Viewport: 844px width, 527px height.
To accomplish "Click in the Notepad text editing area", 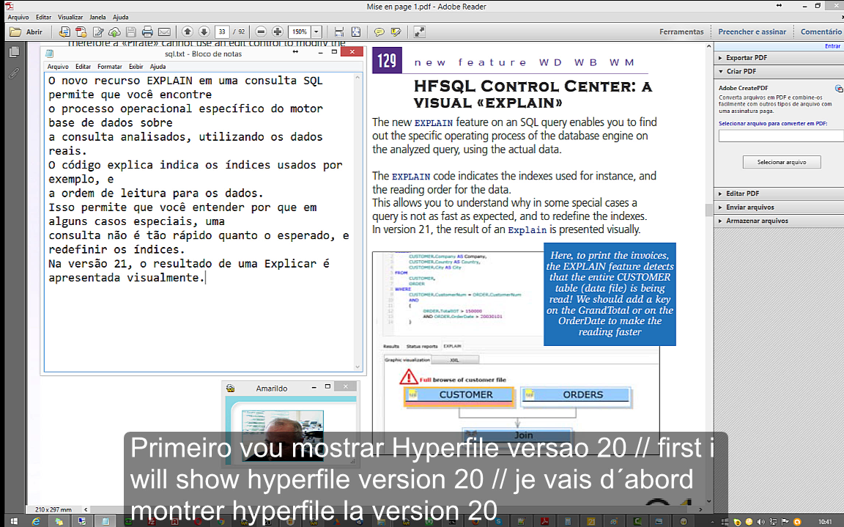I will pyautogui.click(x=199, y=222).
